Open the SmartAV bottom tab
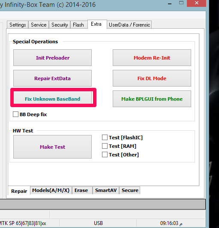219x228 pixels. tap(106, 190)
